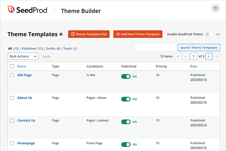
Task: Filter by Published templates
Action: (29, 49)
